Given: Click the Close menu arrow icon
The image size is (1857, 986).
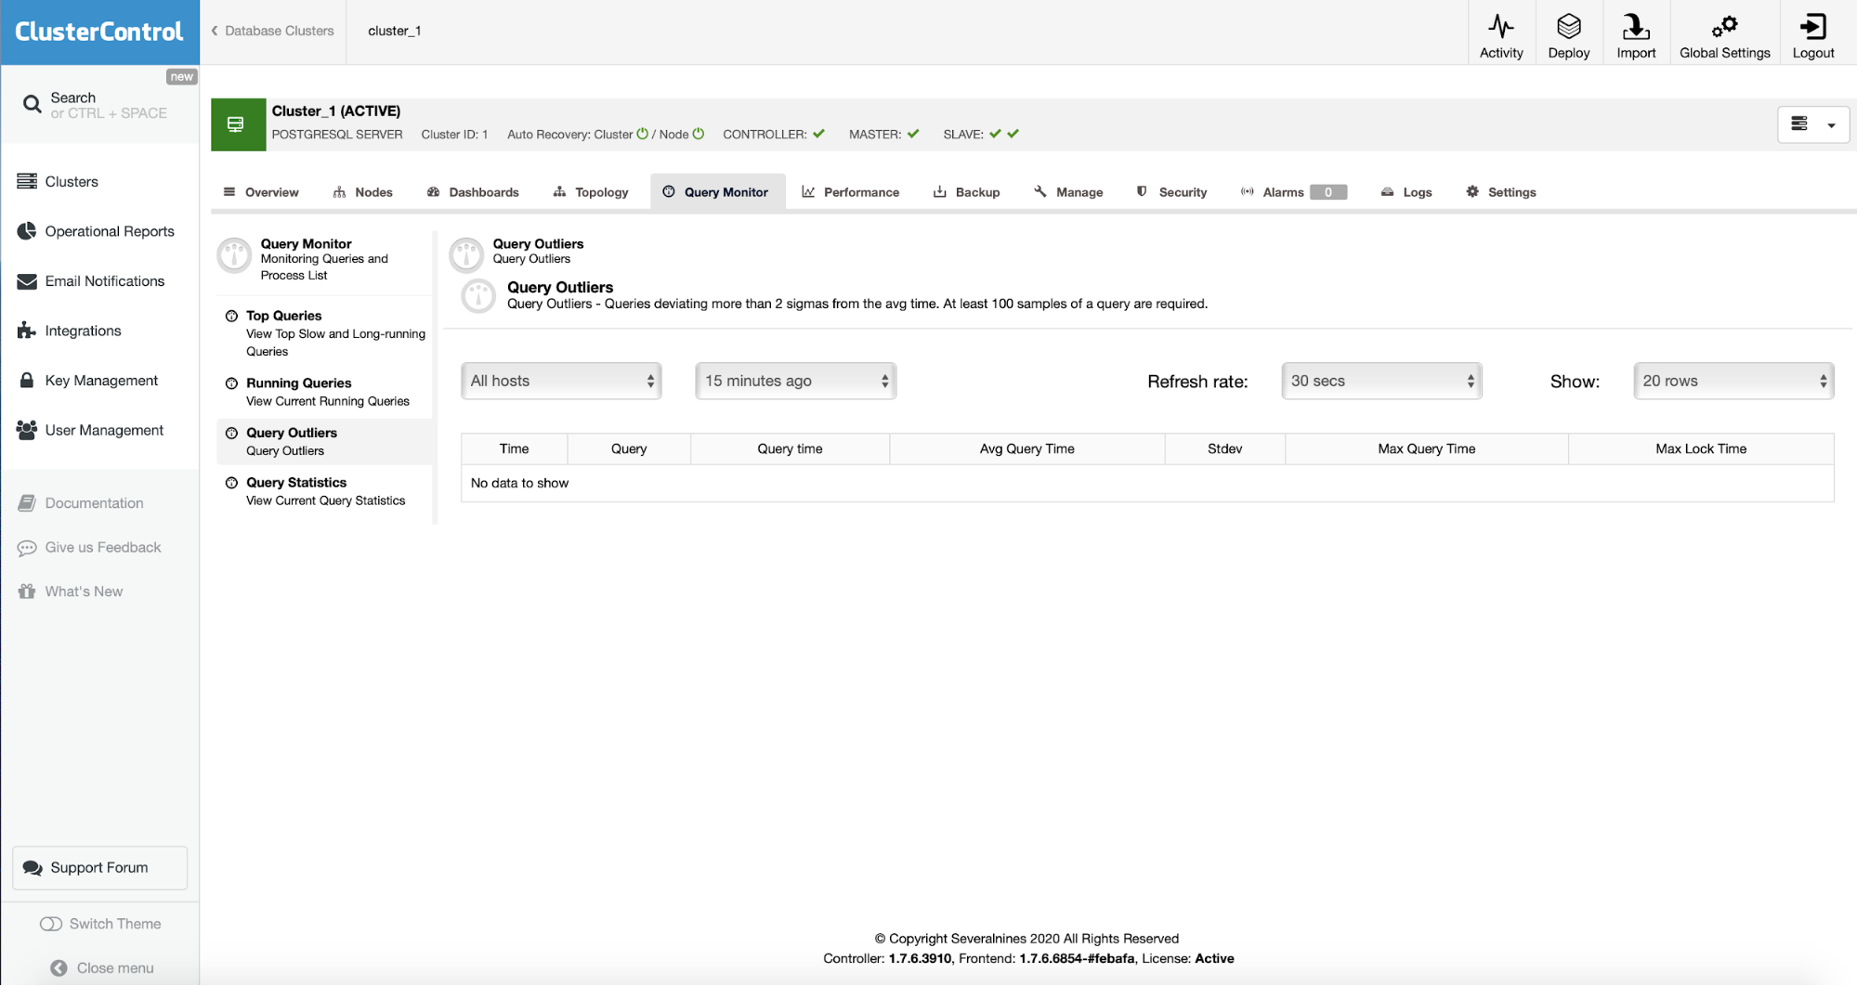Looking at the screenshot, I should coord(59,967).
